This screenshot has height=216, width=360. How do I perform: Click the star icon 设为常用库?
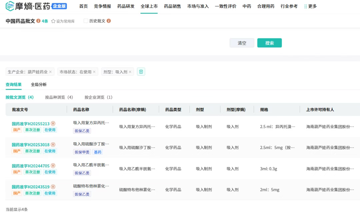click(53, 21)
